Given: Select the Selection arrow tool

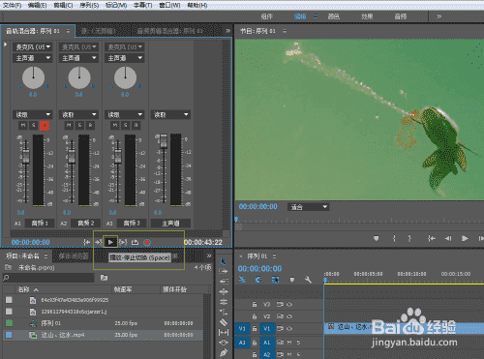Looking at the screenshot, I should (224, 261).
